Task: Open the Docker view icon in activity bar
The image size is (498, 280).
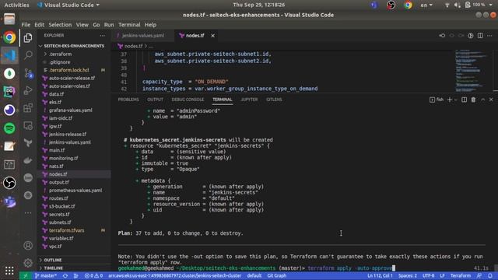Action: 28,160
